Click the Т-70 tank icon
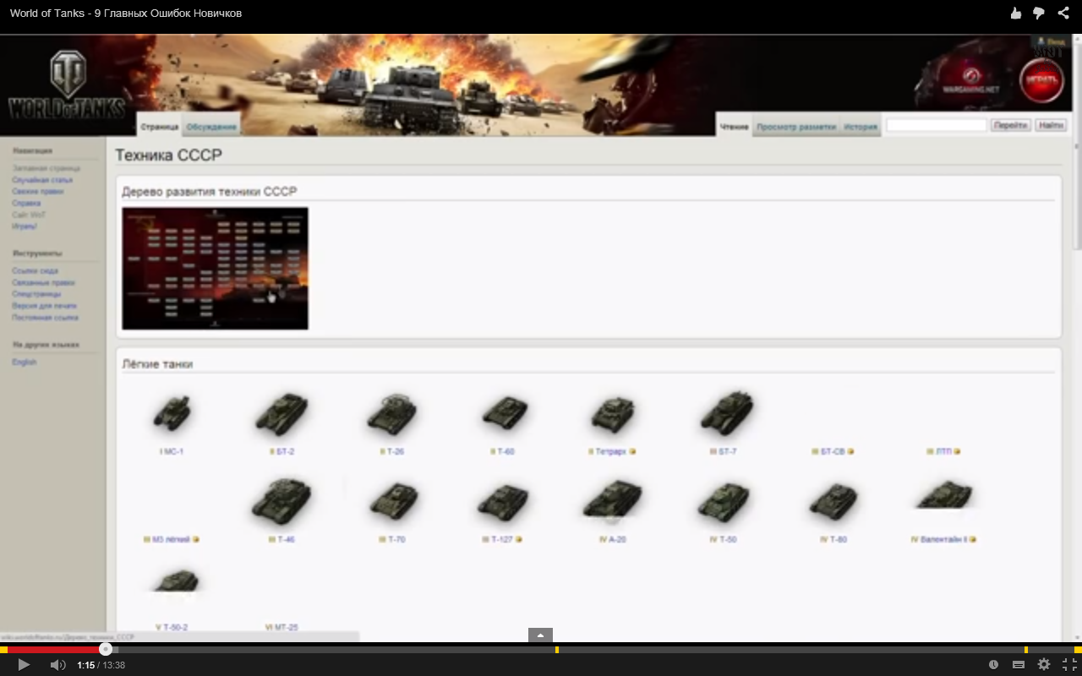Image resolution: width=1082 pixels, height=676 pixels. click(394, 501)
